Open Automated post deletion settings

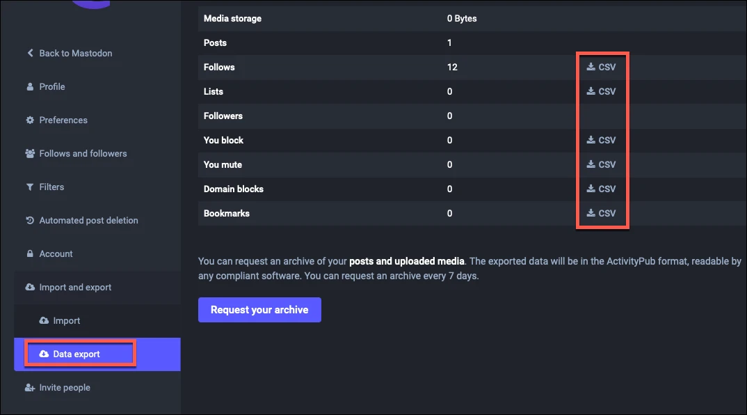pos(88,221)
